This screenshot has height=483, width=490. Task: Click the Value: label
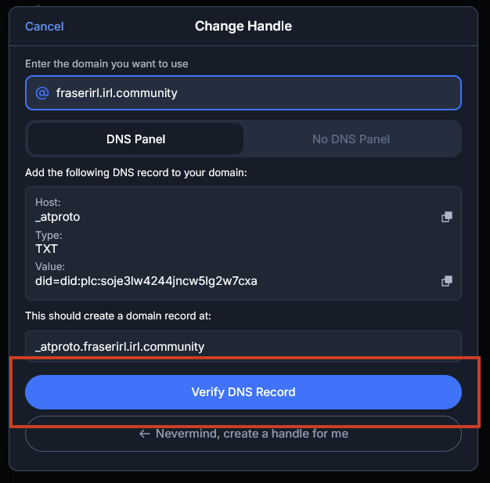tap(49, 267)
